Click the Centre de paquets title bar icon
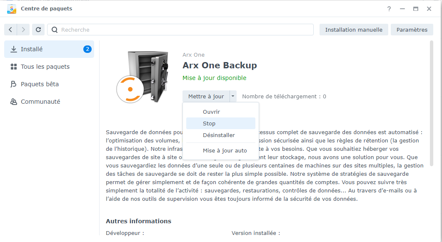Image resolution: width=442 pixels, height=242 pixels. (x=11, y=8)
